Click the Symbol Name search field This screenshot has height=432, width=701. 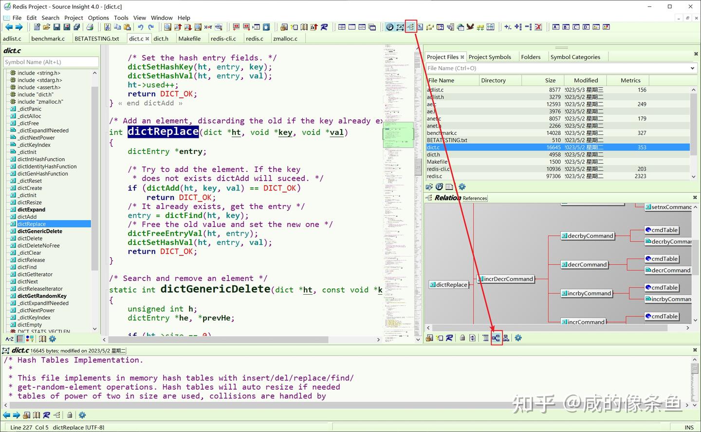pyautogui.click(x=51, y=62)
